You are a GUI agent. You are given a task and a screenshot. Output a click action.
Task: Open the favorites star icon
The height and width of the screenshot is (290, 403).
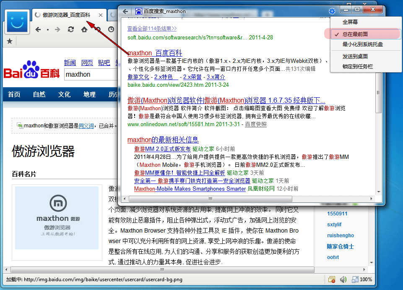coord(10,41)
